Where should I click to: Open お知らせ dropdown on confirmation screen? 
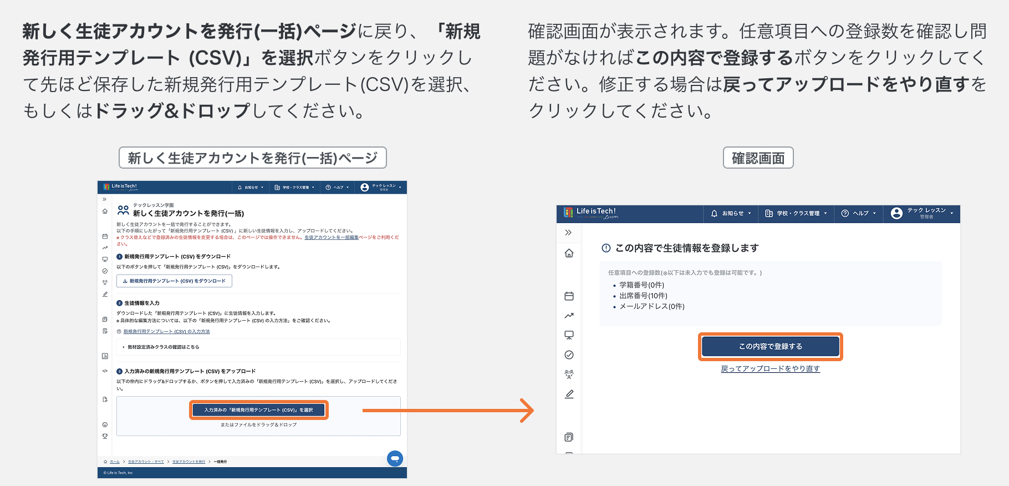click(x=731, y=213)
